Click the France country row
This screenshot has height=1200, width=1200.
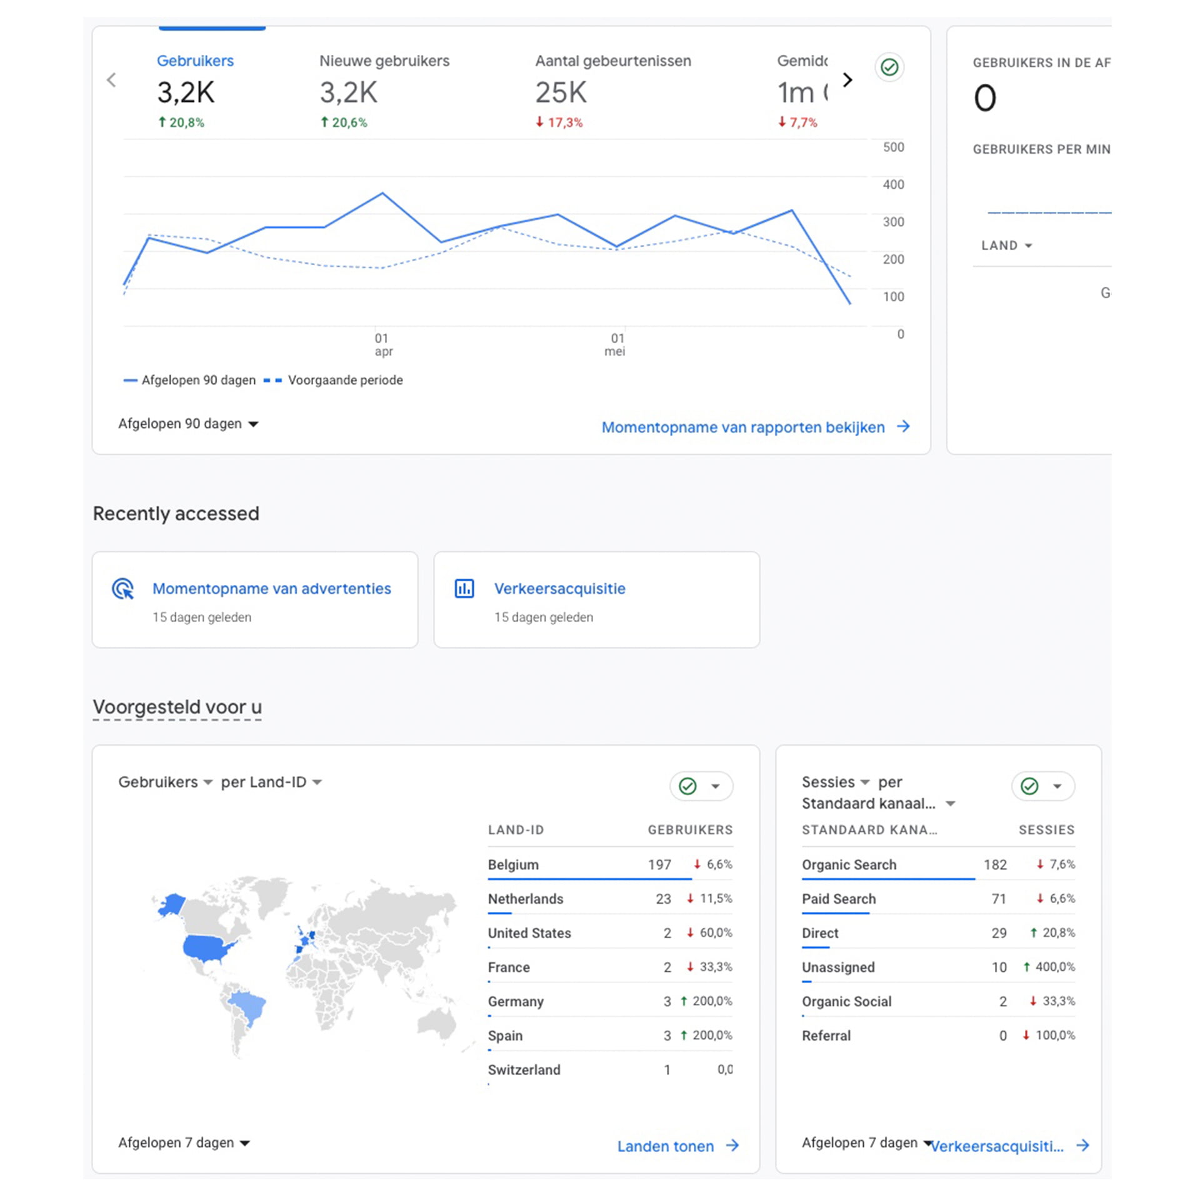tap(610, 967)
